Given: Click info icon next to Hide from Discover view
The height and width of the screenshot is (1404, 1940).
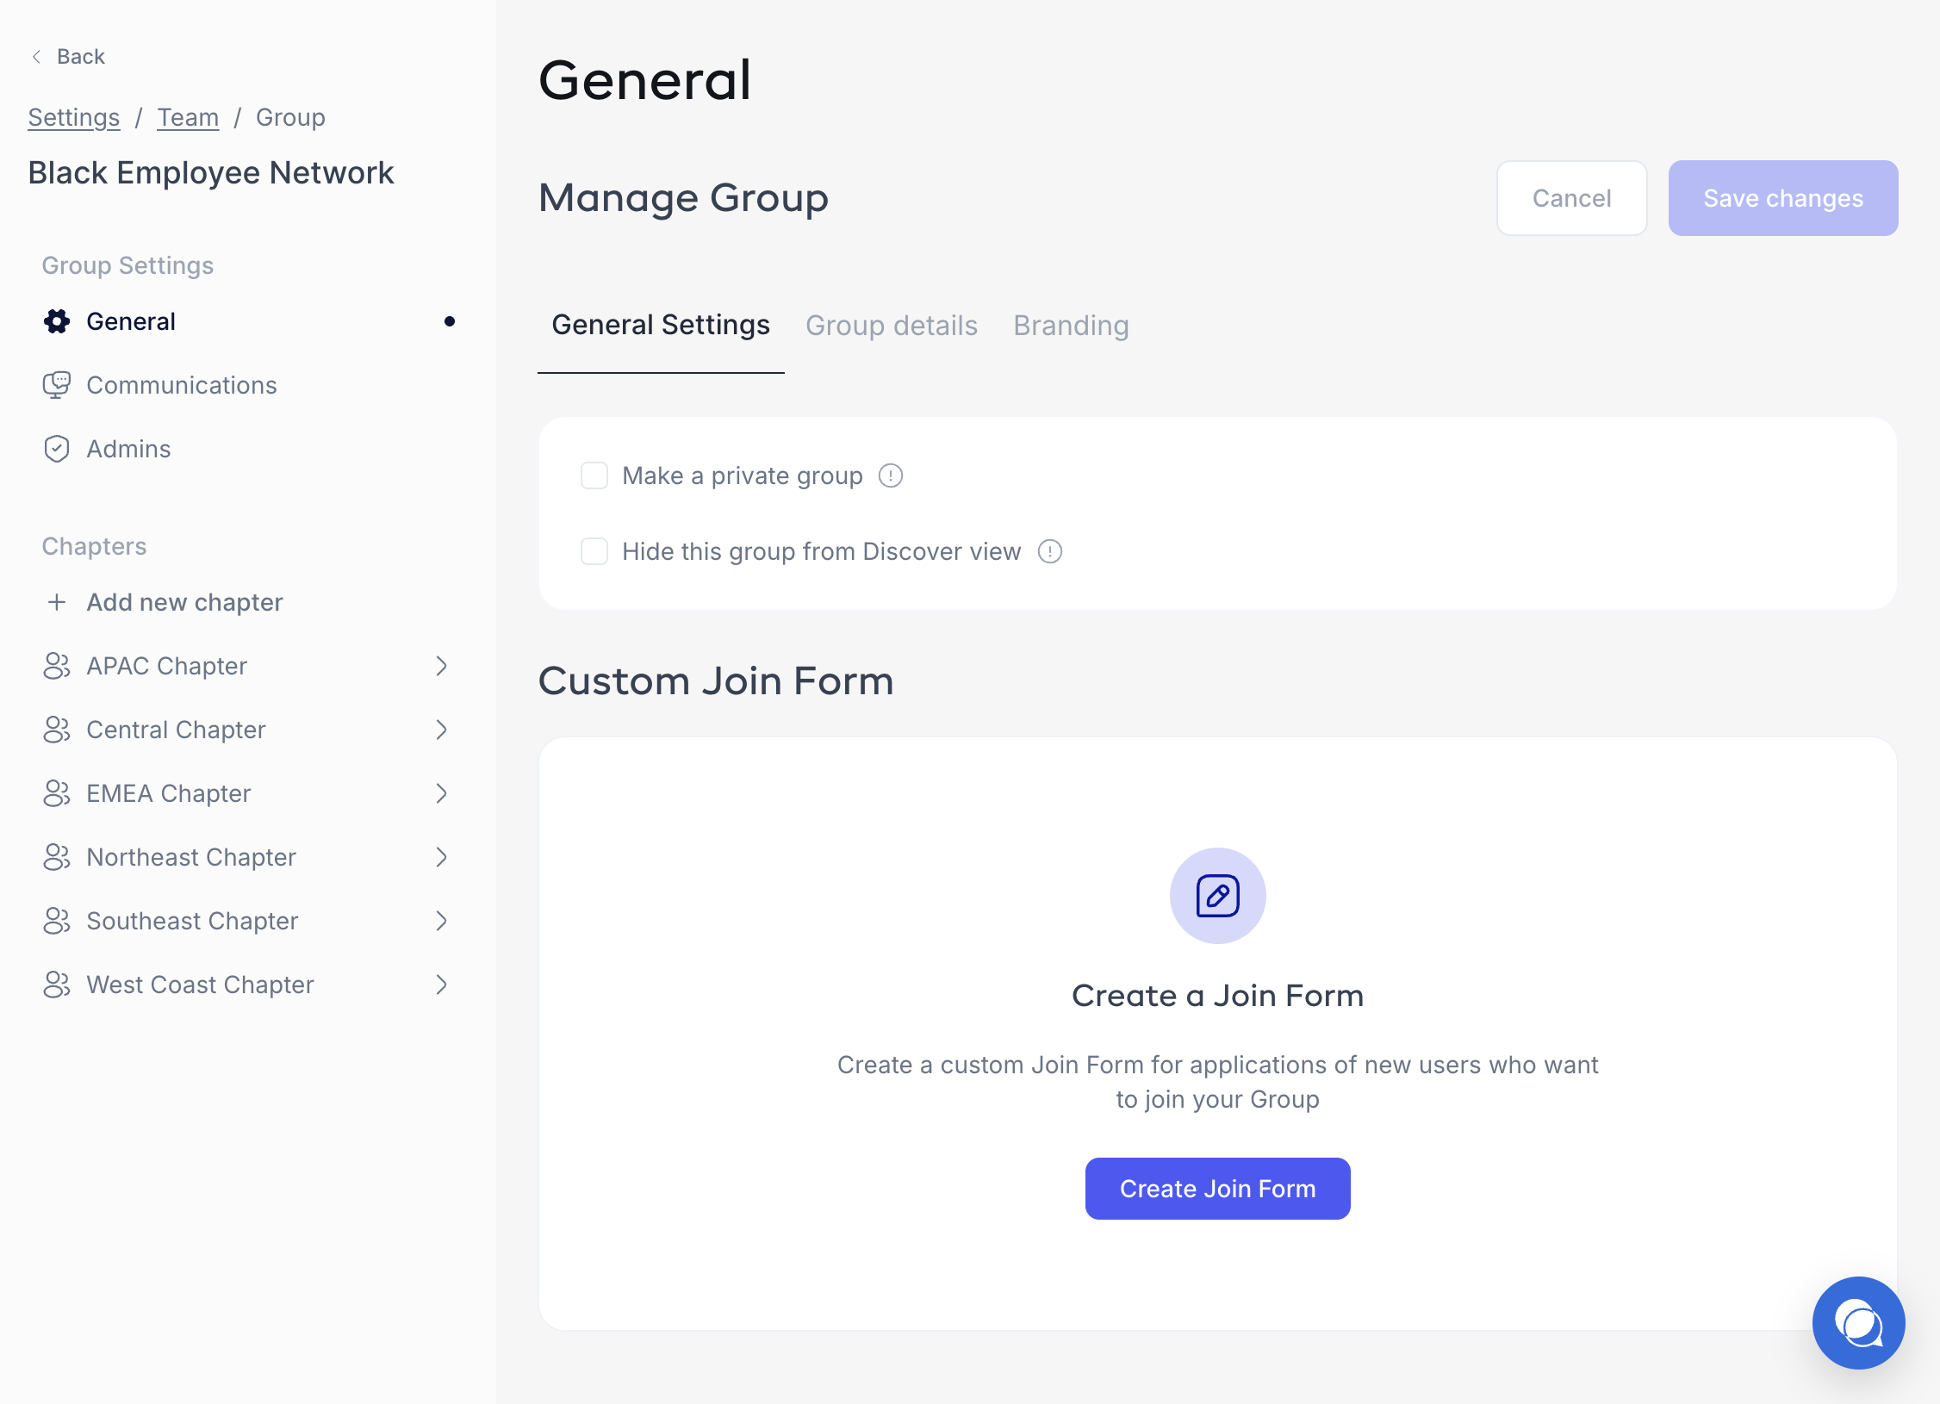Looking at the screenshot, I should coord(1050,551).
